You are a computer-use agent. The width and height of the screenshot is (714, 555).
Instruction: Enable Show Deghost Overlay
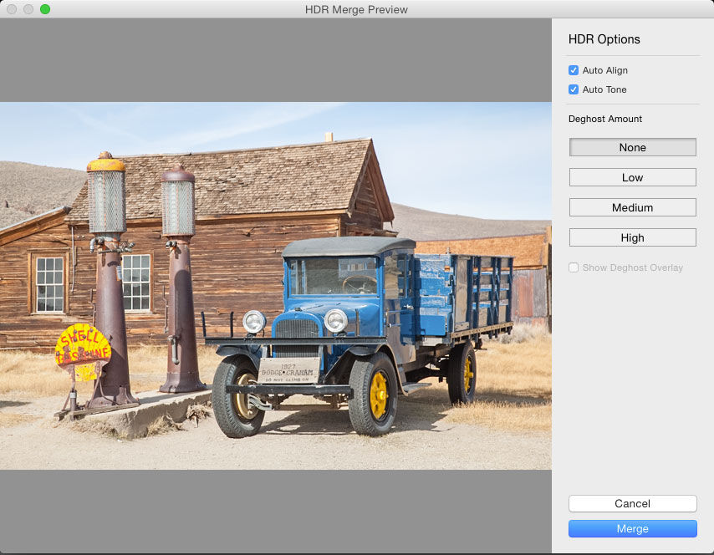pos(574,267)
